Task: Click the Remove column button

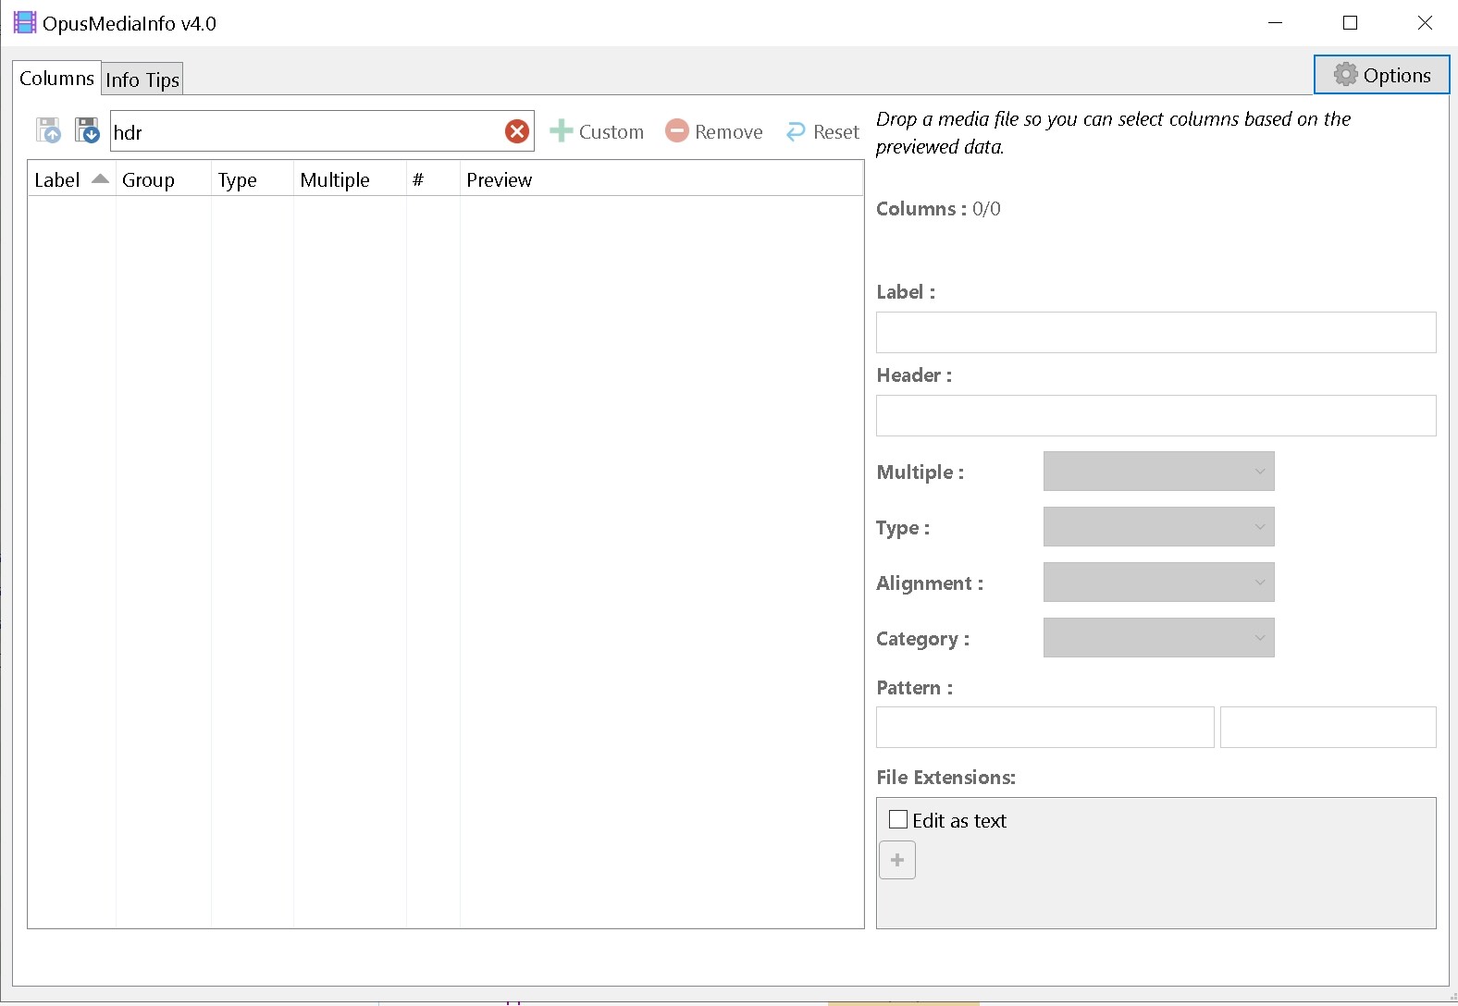Action: pyautogui.click(x=714, y=131)
